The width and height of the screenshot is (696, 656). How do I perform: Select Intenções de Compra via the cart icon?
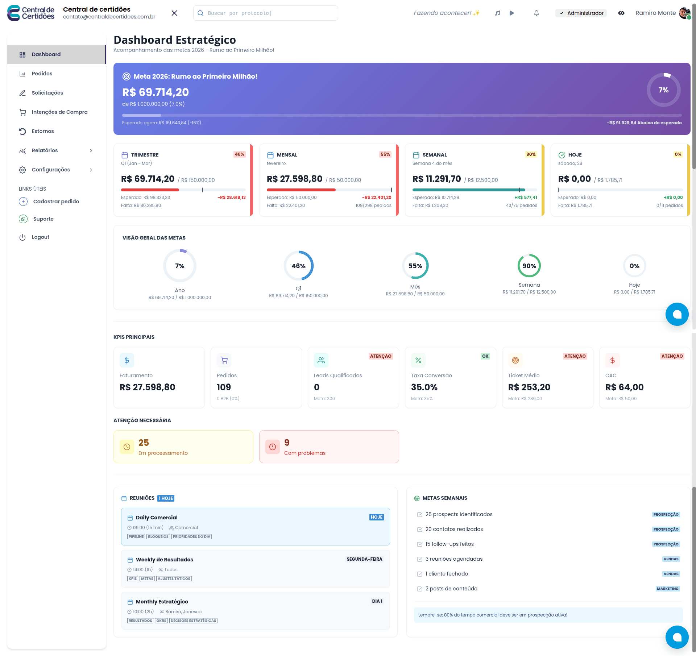click(x=59, y=112)
